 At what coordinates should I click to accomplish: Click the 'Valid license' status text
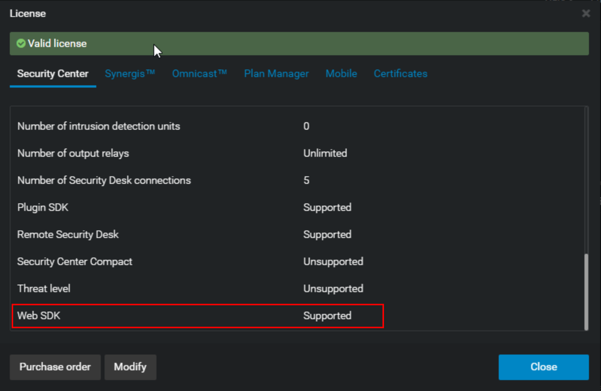tap(57, 44)
